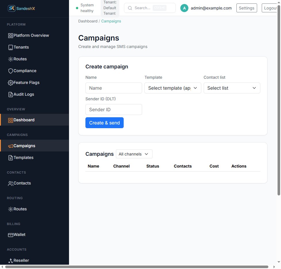Click the search magnifier icon
This screenshot has width=281, height=269.
(x=130, y=8)
